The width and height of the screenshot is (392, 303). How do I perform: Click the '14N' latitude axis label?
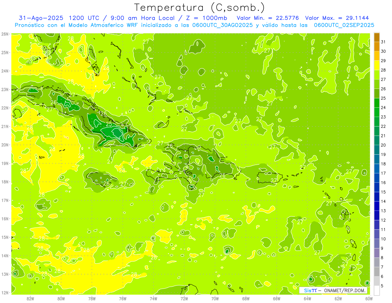pyautogui.click(x=5, y=256)
